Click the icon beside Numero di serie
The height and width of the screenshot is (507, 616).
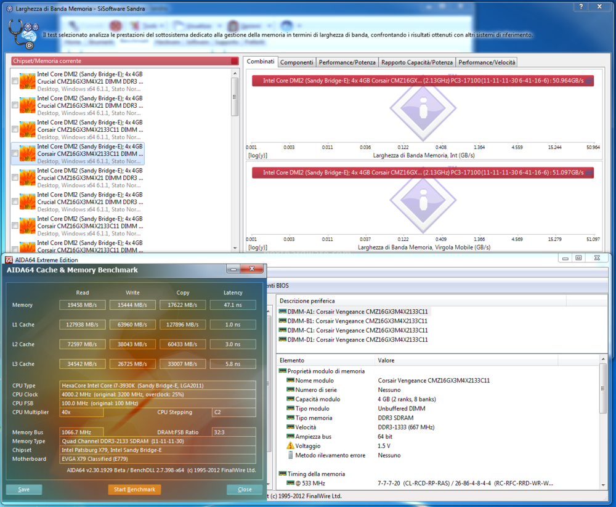click(290, 389)
